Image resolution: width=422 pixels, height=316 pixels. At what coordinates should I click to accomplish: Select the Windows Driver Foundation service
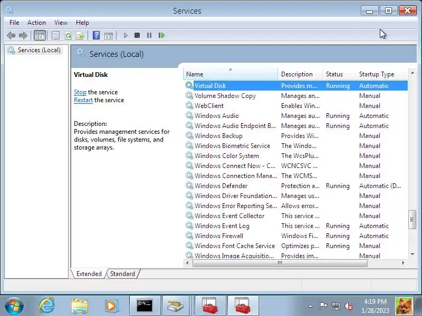(x=295, y=196)
